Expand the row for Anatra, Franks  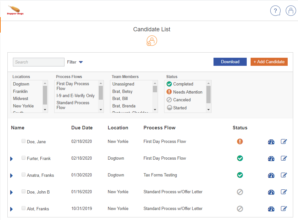(11, 175)
